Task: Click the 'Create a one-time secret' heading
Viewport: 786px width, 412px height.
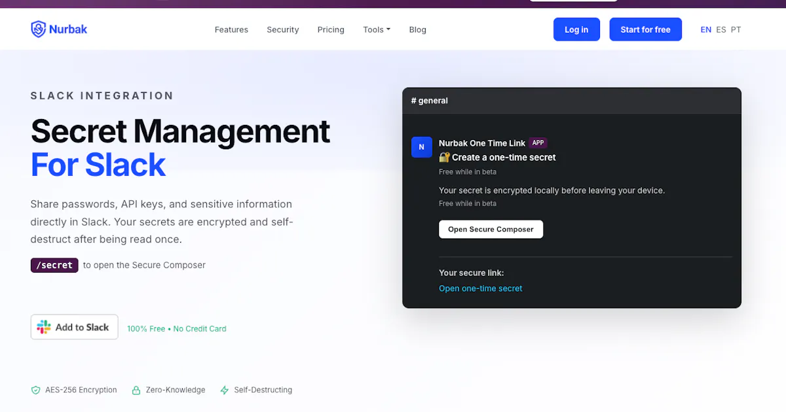Action: [x=504, y=158]
